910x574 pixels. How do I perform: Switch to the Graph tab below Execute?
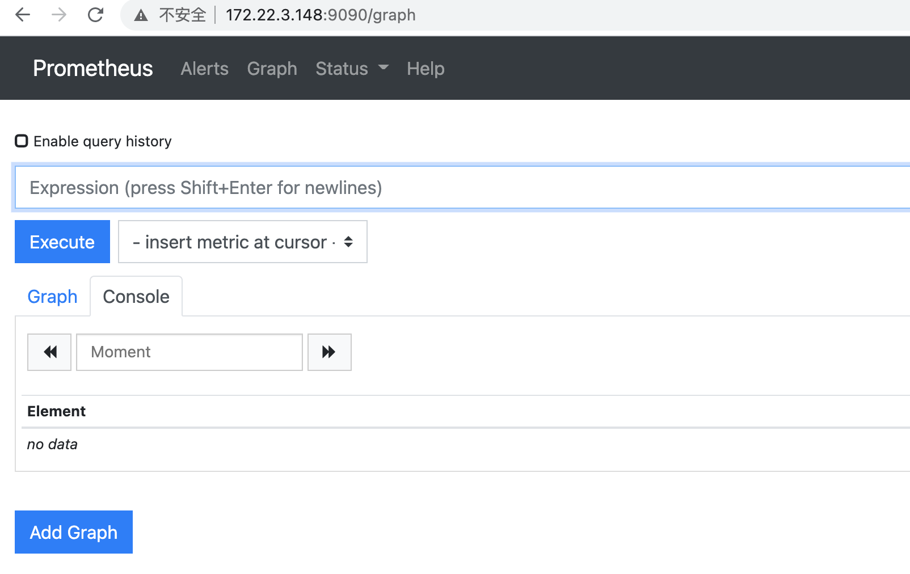pos(52,297)
